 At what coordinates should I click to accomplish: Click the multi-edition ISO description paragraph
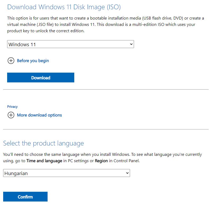(x=105, y=24)
